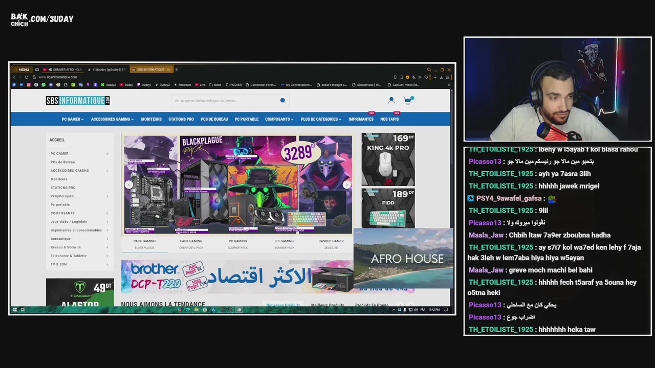
Task: Click the new tab plus icon
Action: tap(177, 70)
